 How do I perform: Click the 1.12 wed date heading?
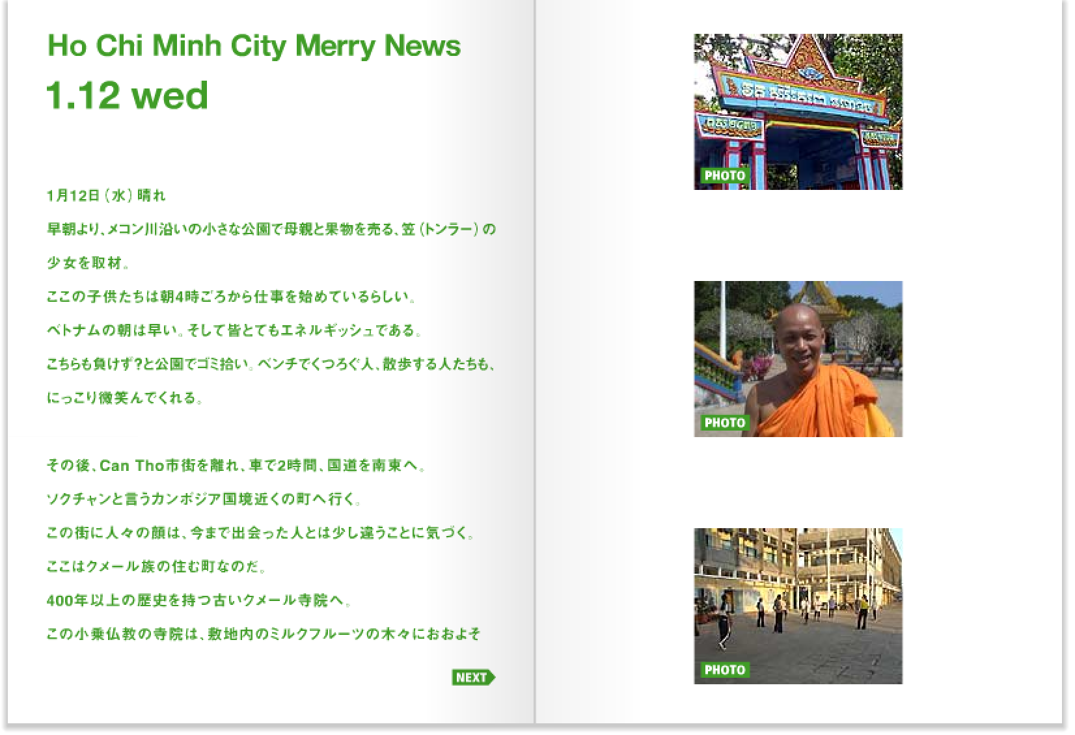click(x=128, y=96)
